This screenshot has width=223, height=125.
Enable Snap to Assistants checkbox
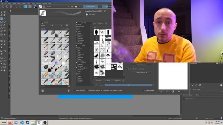[184, 99]
